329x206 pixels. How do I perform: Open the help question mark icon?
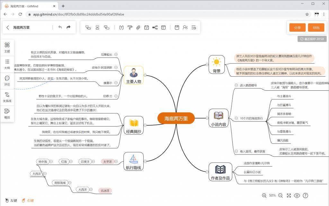pyautogui.click(x=306, y=195)
